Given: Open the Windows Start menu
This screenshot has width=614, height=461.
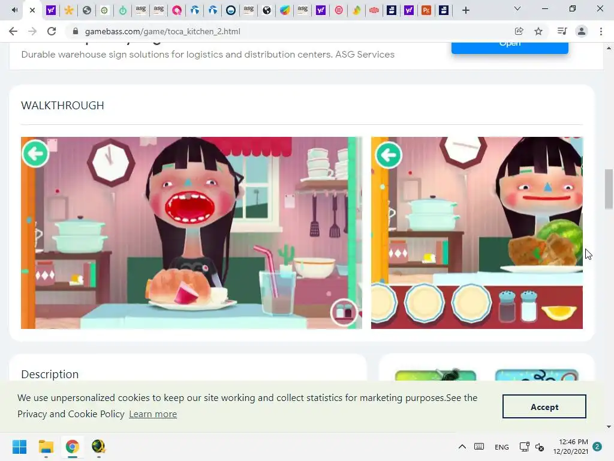Looking at the screenshot, I should pos(20,447).
